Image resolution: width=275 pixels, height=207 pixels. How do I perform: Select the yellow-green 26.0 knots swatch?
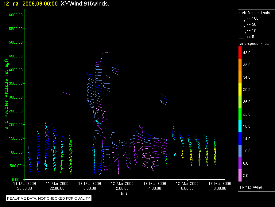(x=240, y=102)
